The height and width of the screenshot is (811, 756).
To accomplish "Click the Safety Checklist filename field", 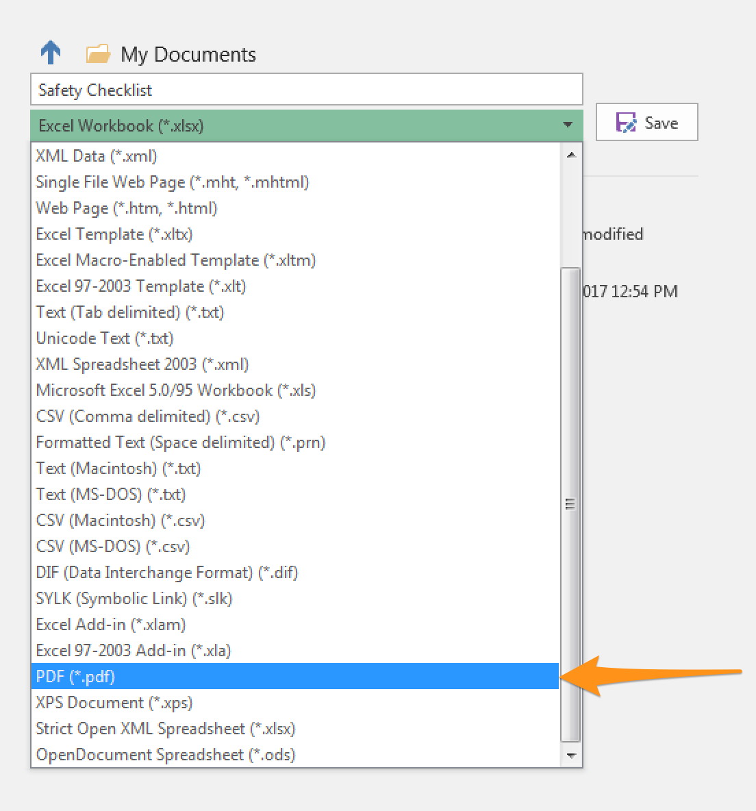I will 306,90.
